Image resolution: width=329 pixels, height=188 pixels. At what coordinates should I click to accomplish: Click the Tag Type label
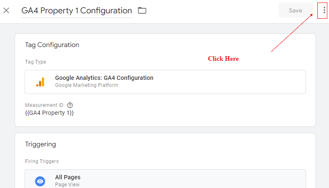(x=35, y=62)
